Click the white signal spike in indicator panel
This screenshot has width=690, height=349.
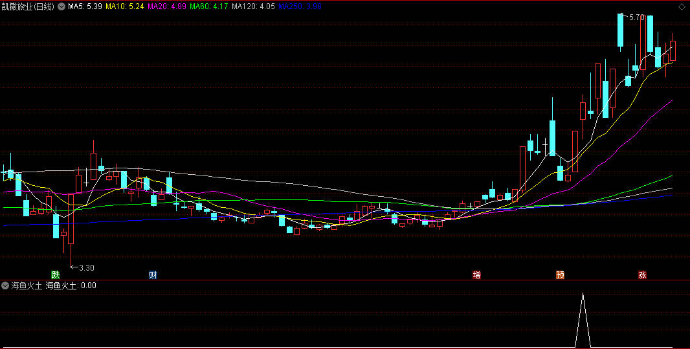click(583, 321)
